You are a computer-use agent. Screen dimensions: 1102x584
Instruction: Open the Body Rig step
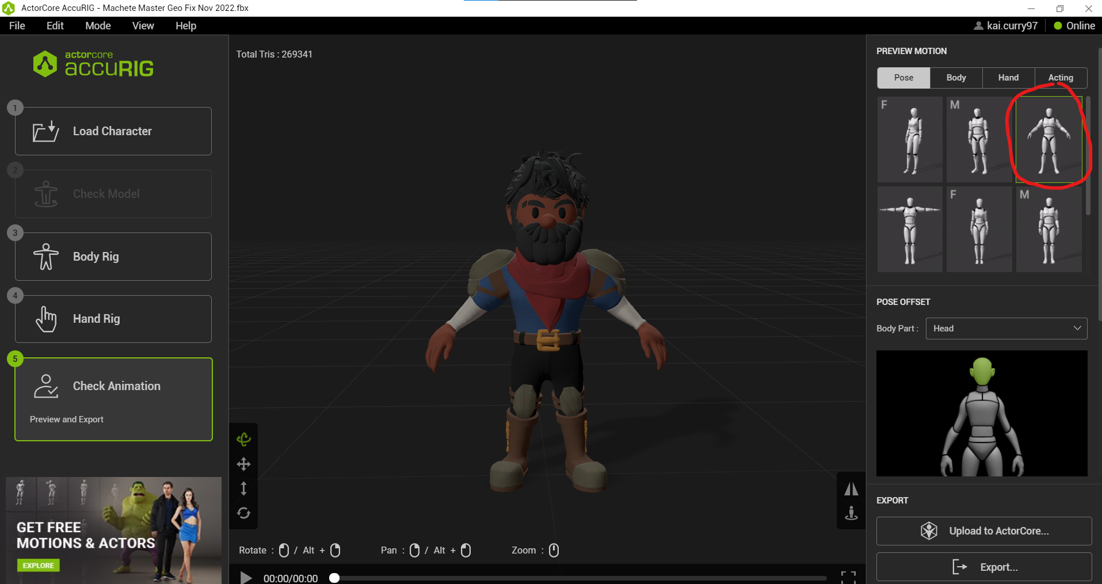click(x=113, y=257)
